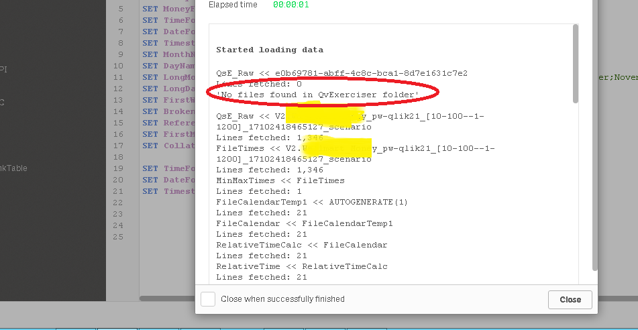Click 'RelativeTime << RelativeTimeCalc' log line

[301, 266]
